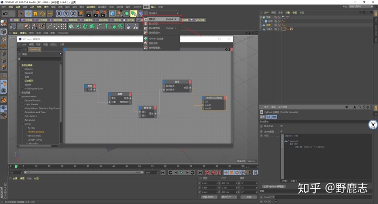Open the Render Settings gear clapperboard icon

coord(103,14)
